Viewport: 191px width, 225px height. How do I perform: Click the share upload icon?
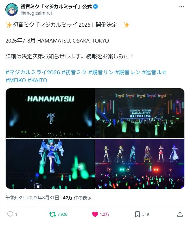click(180, 214)
